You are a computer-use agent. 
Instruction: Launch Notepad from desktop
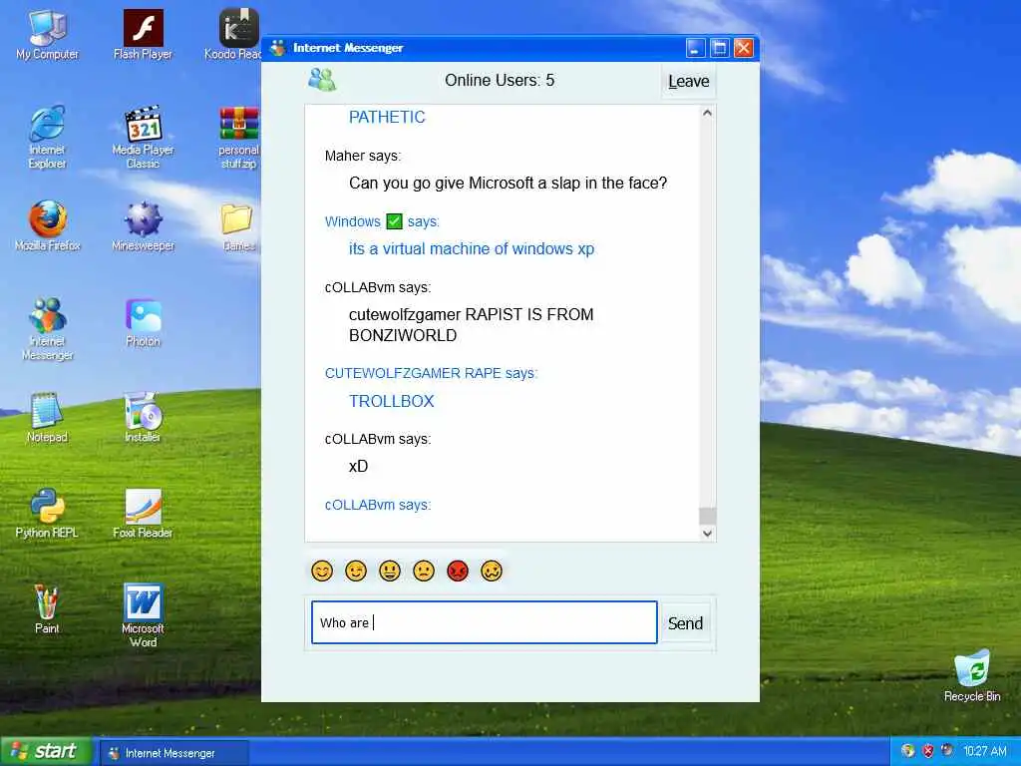[x=47, y=418]
